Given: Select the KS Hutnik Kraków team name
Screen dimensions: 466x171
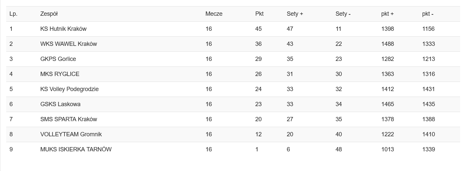Looking at the screenshot, I should (63, 29).
